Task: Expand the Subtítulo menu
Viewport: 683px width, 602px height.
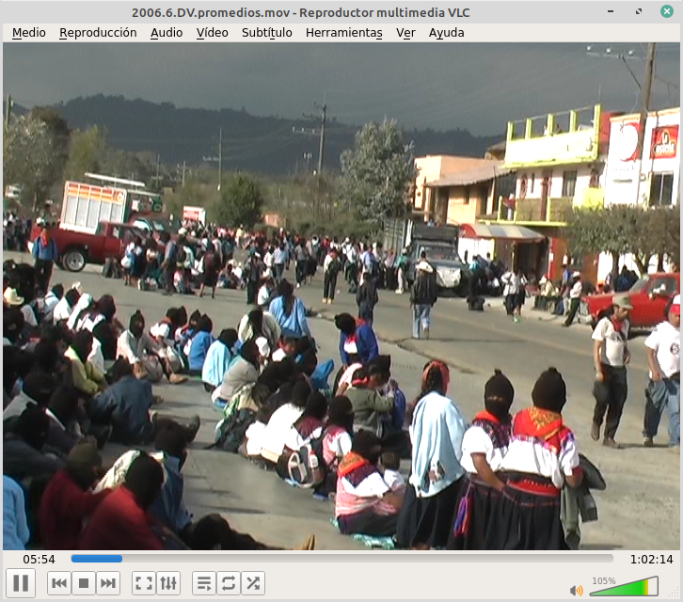Action: [x=266, y=32]
